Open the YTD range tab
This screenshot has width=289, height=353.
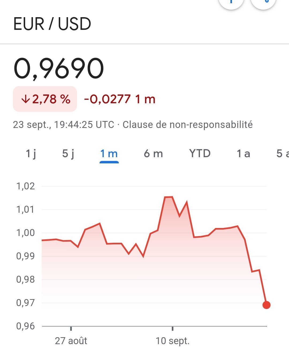200,153
